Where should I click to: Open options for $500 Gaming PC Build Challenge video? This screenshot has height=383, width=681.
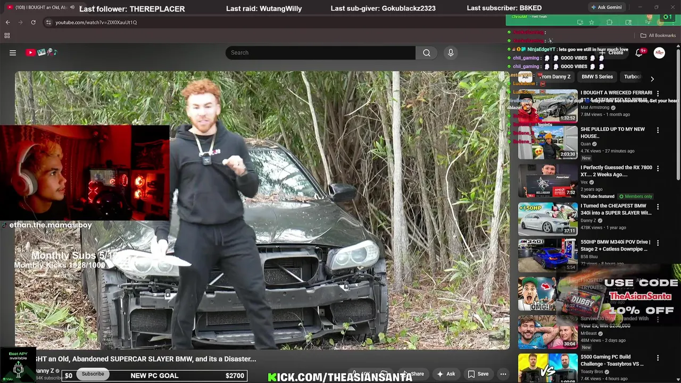pyautogui.click(x=658, y=357)
